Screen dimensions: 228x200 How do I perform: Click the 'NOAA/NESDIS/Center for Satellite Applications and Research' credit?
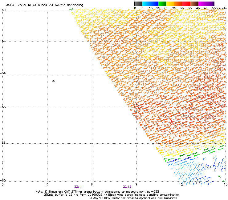[x=133, y=198]
